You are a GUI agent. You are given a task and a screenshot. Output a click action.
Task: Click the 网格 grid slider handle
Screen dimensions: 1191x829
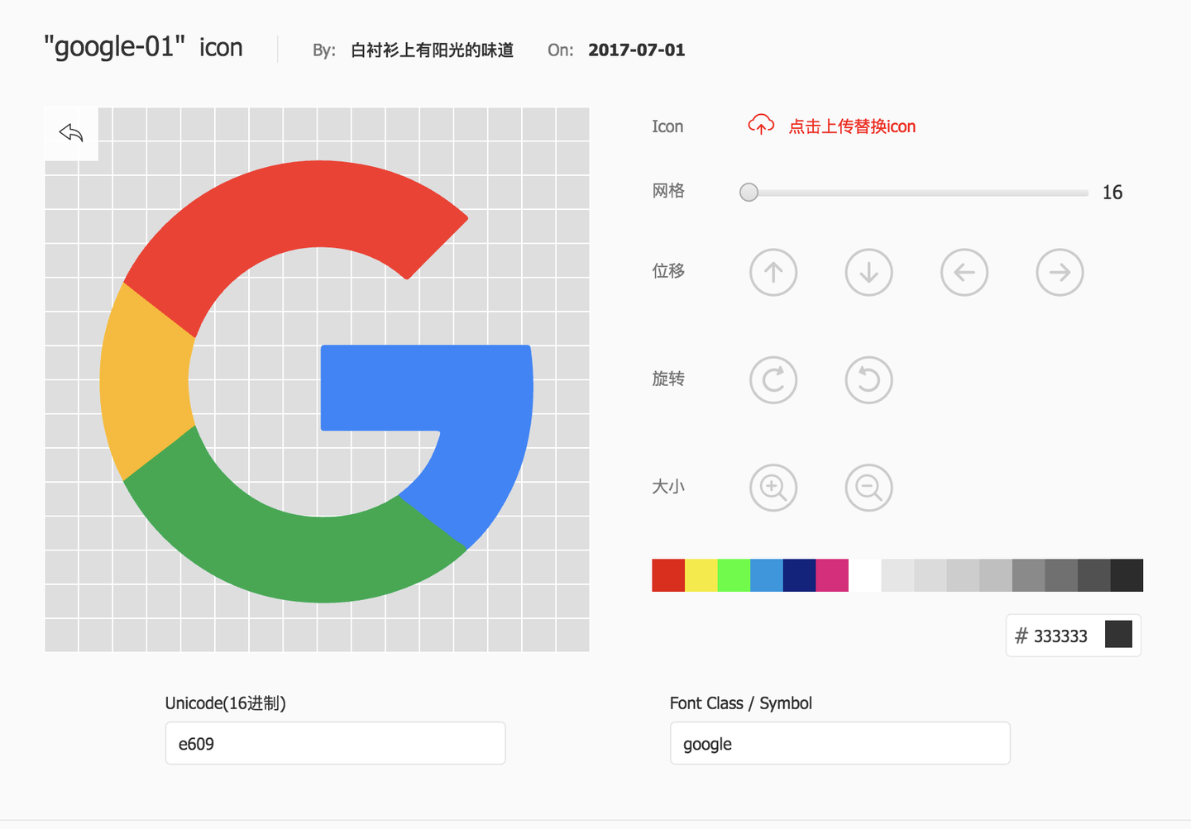(749, 193)
